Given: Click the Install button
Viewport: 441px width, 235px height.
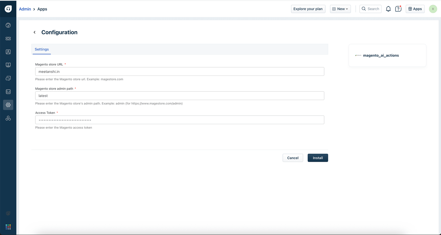Looking at the screenshot, I should [318, 158].
